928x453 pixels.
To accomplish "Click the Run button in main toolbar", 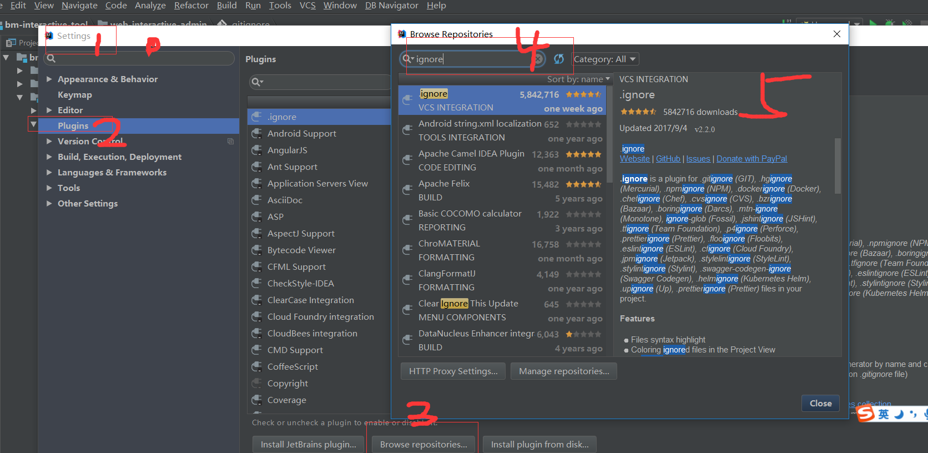I will pyautogui.click(x=873, y=23).
